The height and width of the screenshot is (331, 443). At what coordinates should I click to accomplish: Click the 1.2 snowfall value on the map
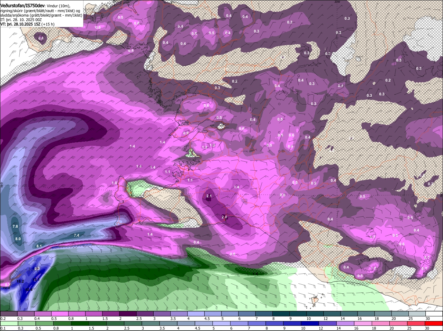click(x=205, y=148)
